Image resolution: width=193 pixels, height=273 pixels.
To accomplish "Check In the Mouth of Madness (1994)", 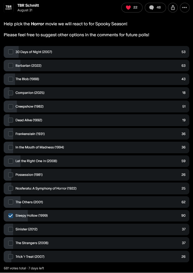I will [11, 147].
